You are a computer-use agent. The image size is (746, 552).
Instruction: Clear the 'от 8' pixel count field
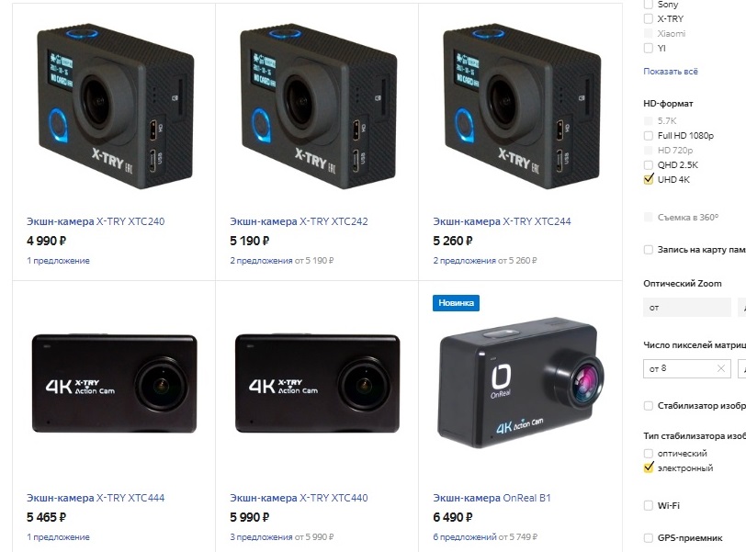click(x=721, y=368)
